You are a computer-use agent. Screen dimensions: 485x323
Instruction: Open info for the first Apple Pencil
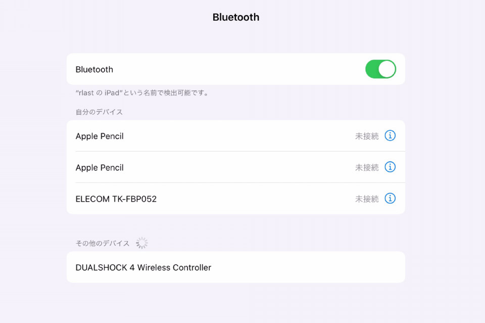pos(390,135)
